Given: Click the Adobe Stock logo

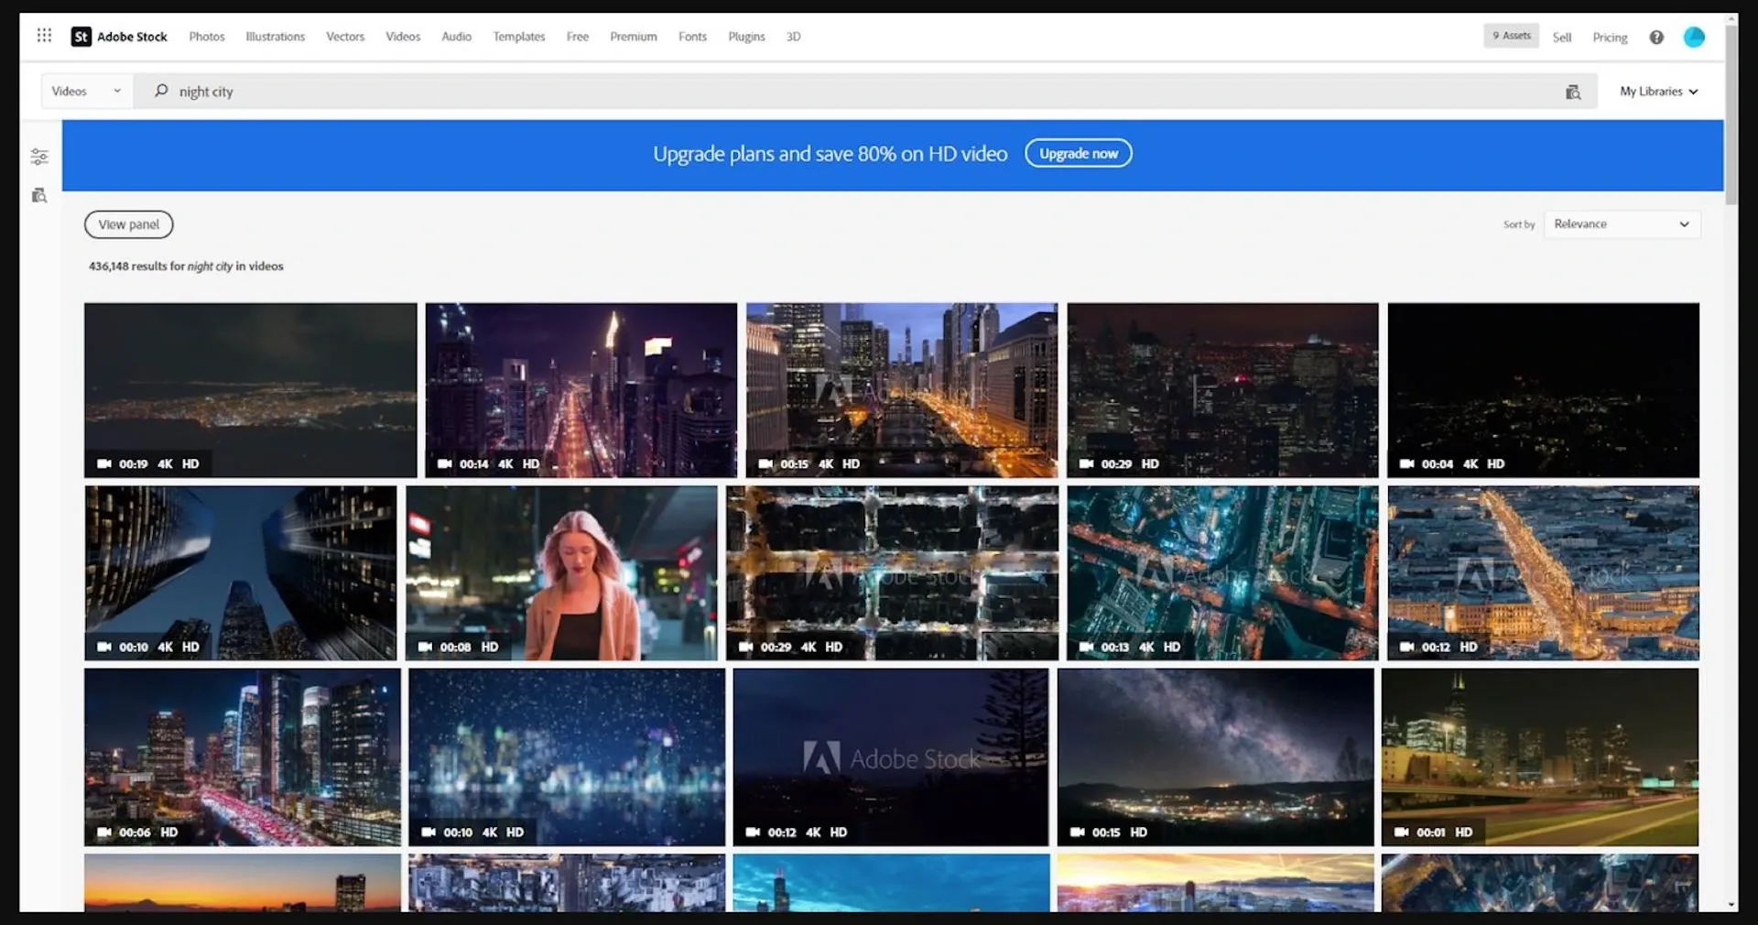Looking at the screenshot, I should point(118,37).
